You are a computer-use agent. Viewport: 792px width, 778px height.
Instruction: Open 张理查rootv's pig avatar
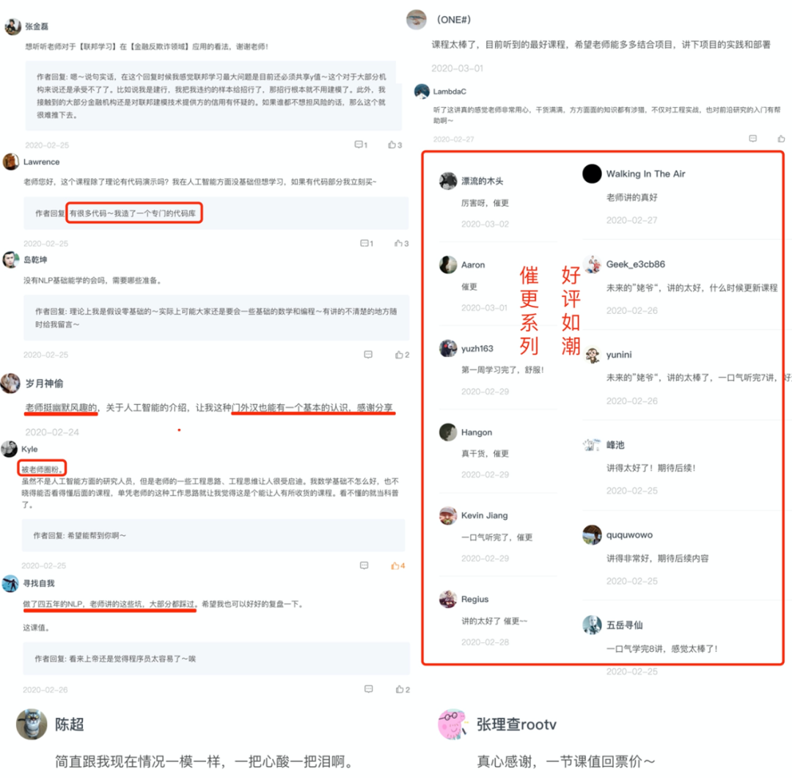tap(451, 724)
